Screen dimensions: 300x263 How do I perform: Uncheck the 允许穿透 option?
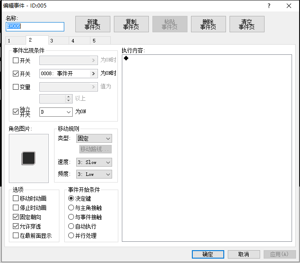click(16, 226)
